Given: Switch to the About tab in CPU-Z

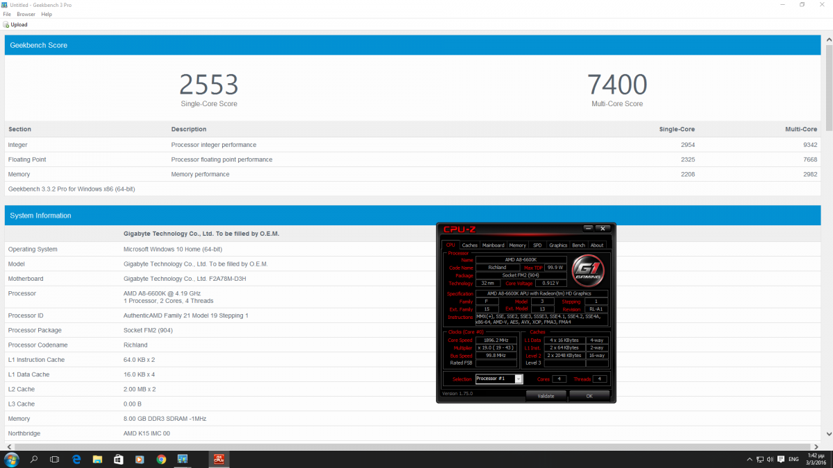Looking at the screenshot, I should tap(597, 245).
